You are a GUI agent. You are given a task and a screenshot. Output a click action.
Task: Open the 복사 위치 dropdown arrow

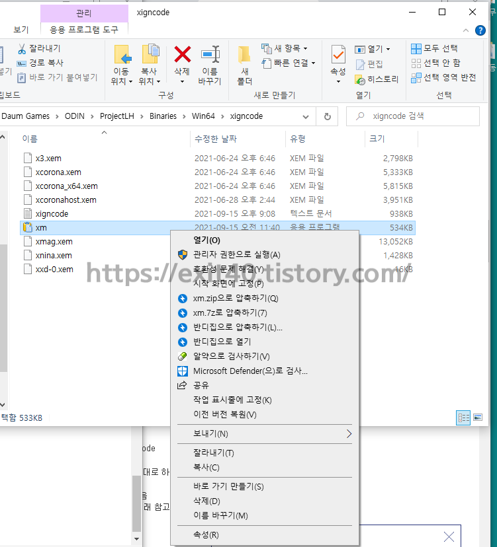[x=158, y=82]
